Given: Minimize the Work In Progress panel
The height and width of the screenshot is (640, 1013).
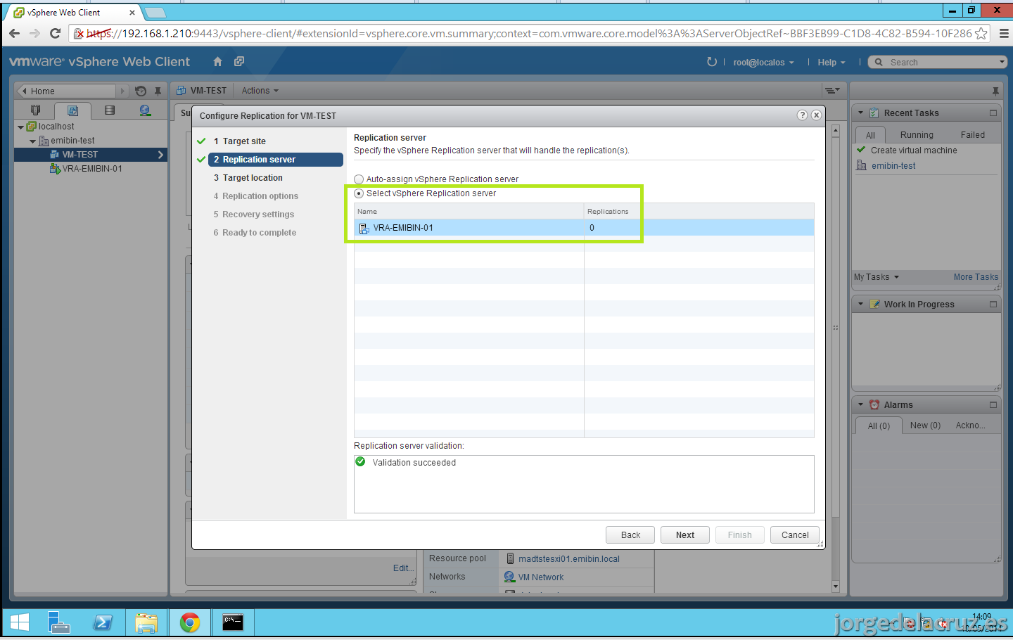Looking at the screenshot, I should click(x=993, y=305).
